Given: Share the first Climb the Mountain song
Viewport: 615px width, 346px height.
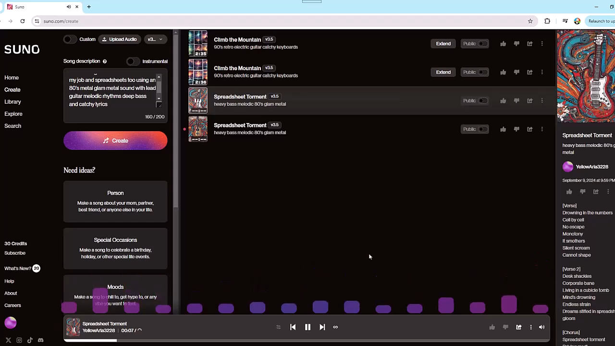Looking at the screenshot, I should coord(529,44).
